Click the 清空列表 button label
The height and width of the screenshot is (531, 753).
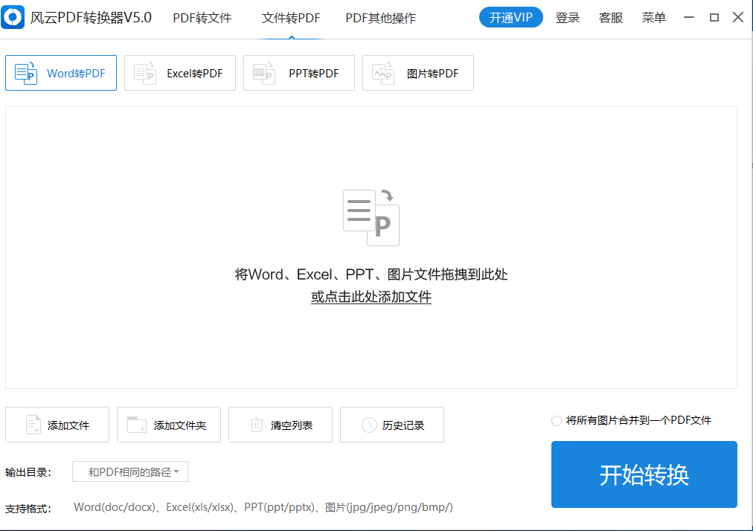tap(292, 425)
